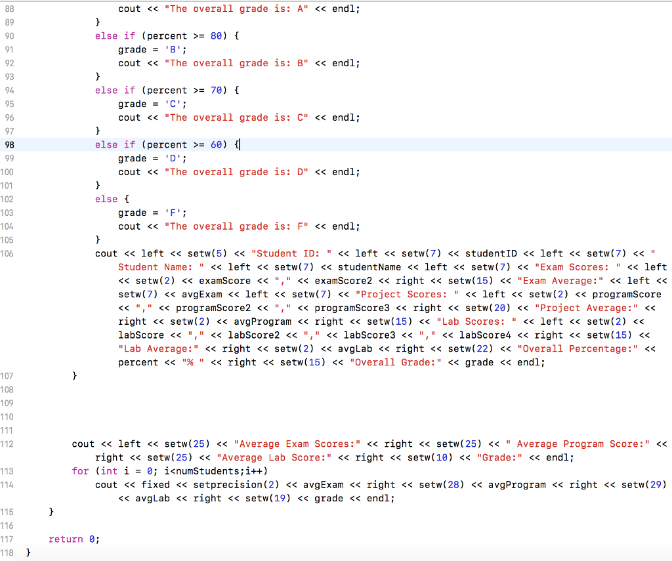Image resolution: width=672 pixels, height=561 pixels.
Task: Click the string "The overall grade is: F"
Action: click(236, 226)
